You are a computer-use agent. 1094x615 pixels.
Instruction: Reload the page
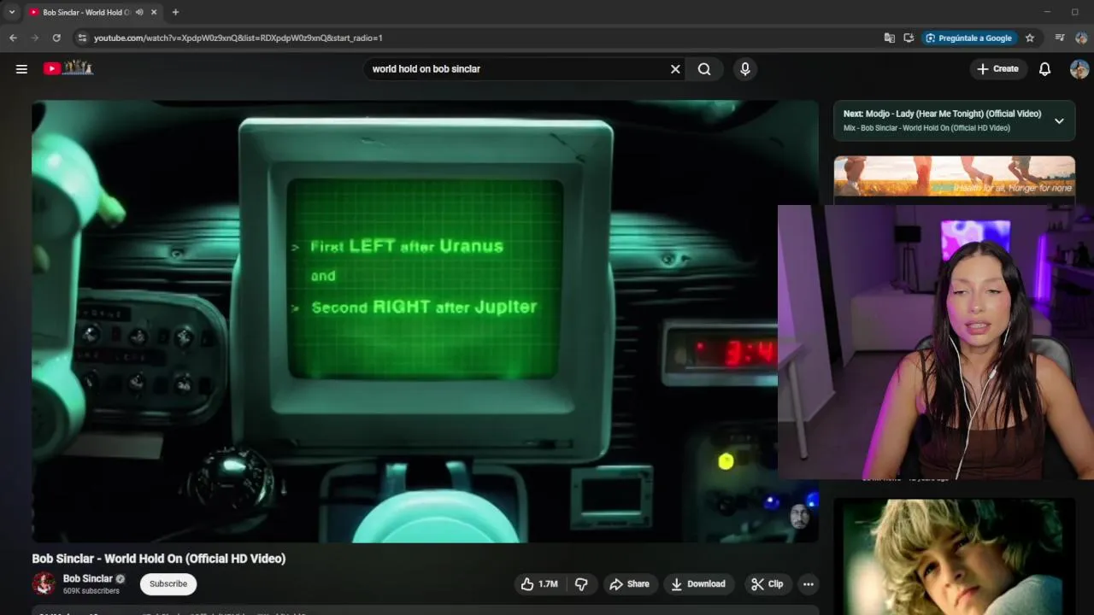56,38
